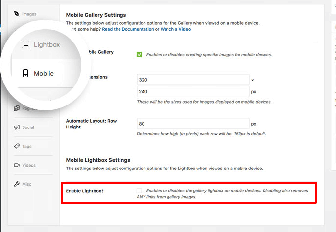The width and height of the screenshot is (336, 232).
Task: Click the Mobile phone icon
Action: [x=25, y=73]
